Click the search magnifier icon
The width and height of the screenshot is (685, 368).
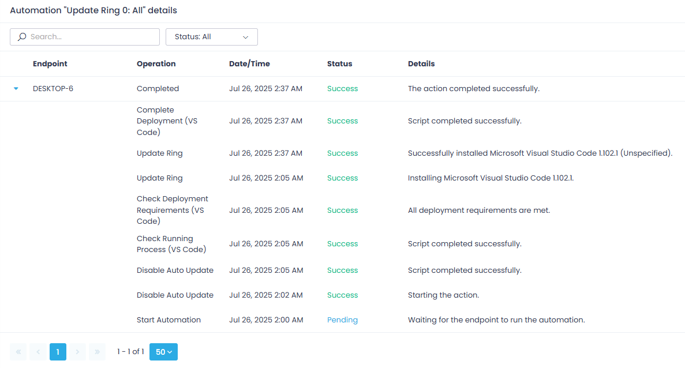(x=22, y=36)
